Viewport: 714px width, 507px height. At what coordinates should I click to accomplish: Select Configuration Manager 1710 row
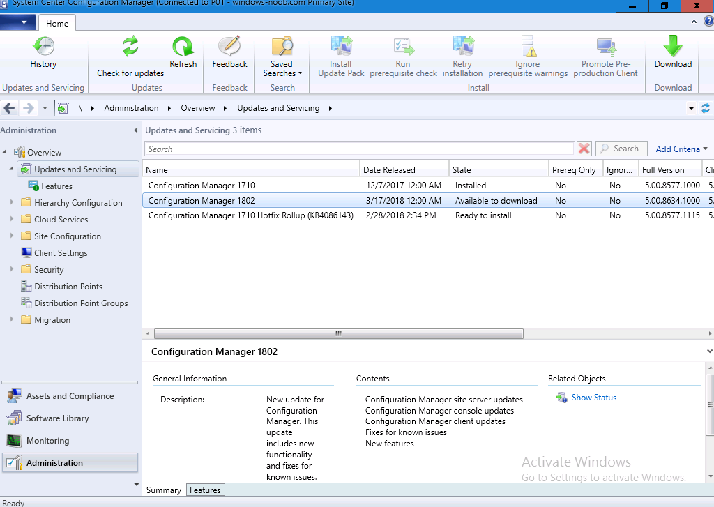click(x=428, y=186)
